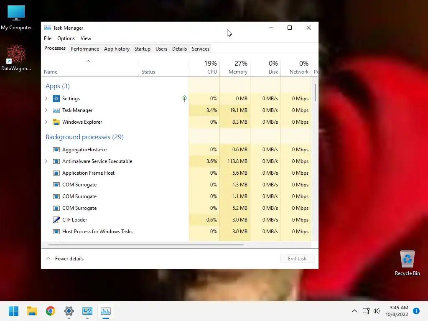Expand the Windows Explorer process group
This screenshot has height=321, width=428.
point(46,122)
